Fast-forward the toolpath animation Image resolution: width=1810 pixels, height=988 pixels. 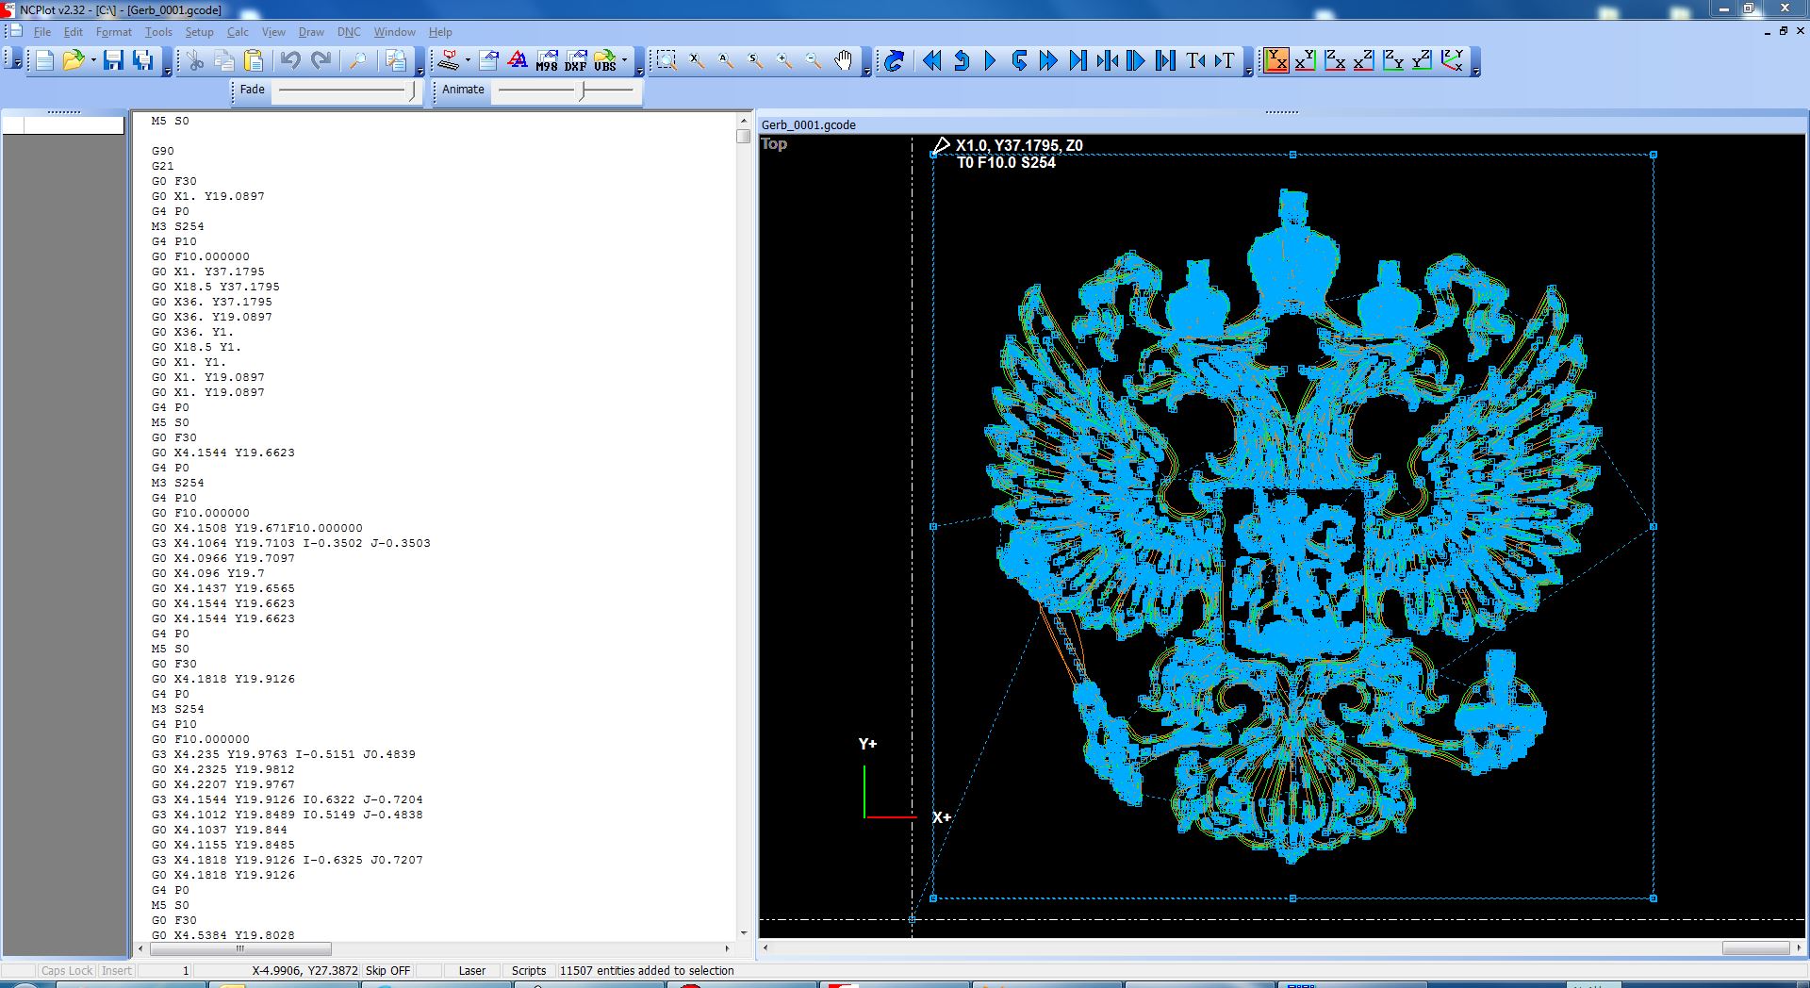pos(1048,61)
